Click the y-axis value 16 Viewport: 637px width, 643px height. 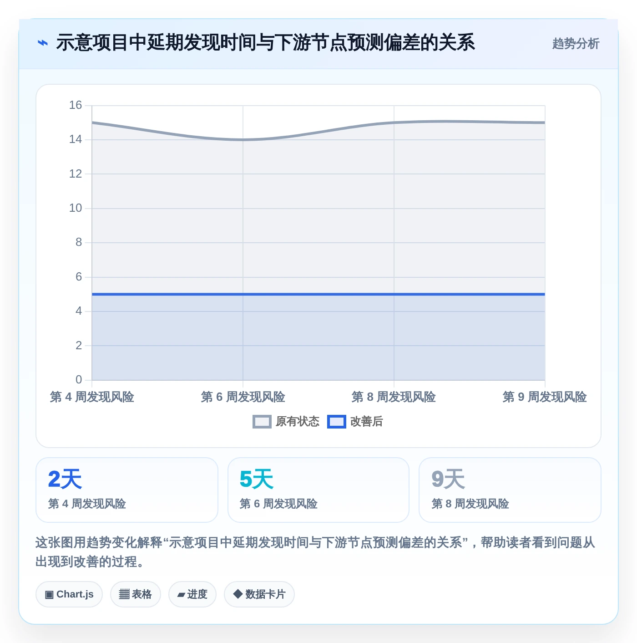[x=76, y=105]
